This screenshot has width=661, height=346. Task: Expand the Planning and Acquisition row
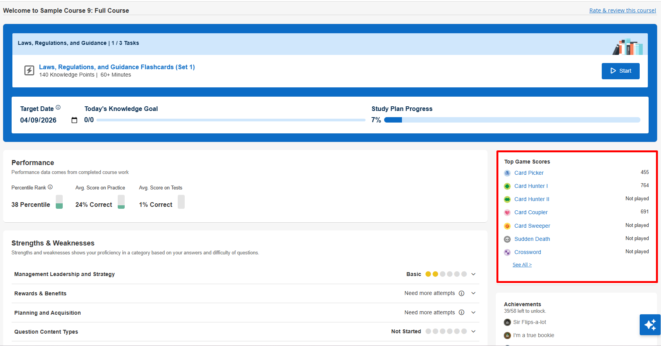point(473,312)
